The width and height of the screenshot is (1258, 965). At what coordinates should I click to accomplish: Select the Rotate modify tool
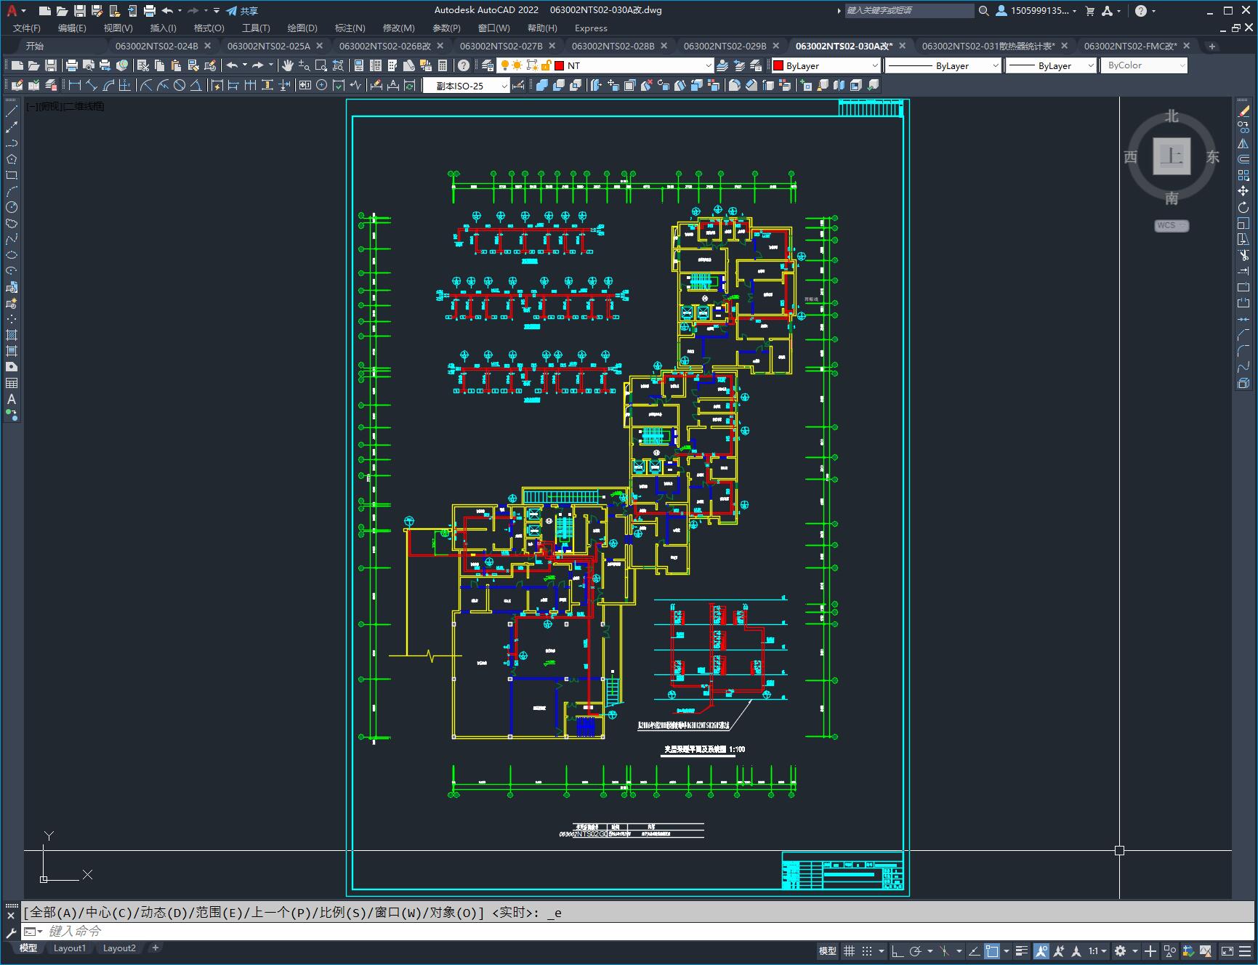[1243, 207]
